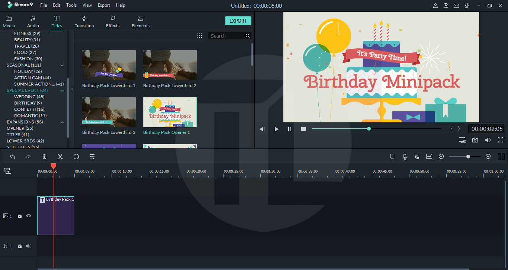Click the EXPORT button
This screenshot has height=270, width=508.
click(238, 20)
